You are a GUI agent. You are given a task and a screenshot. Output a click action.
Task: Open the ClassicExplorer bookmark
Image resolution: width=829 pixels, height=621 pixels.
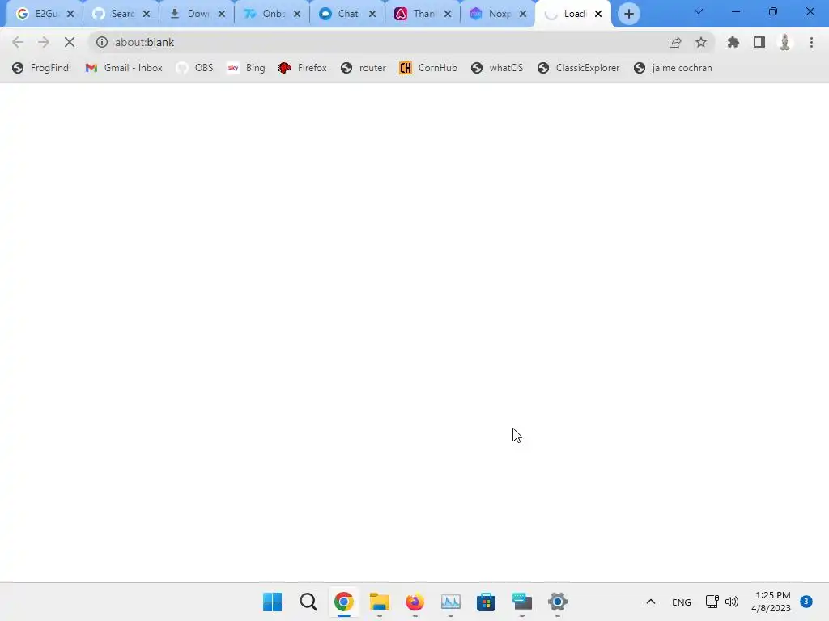[x=578, y=68]
